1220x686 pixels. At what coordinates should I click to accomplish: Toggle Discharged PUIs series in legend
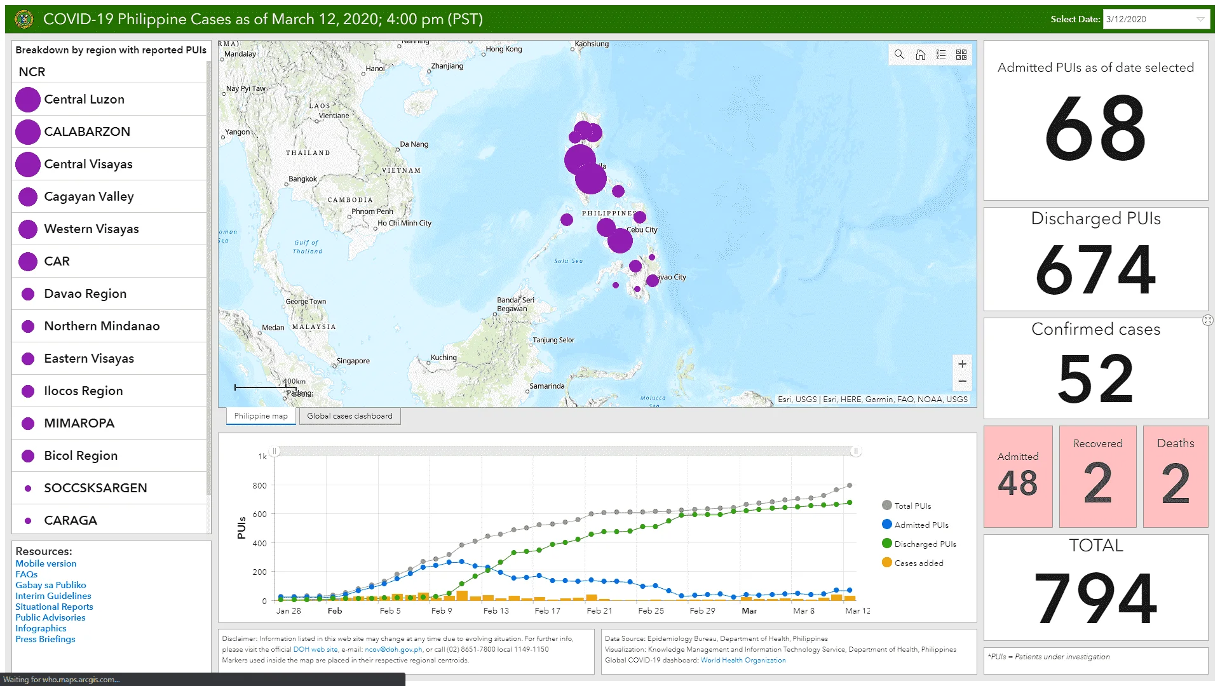coord(919,544)
